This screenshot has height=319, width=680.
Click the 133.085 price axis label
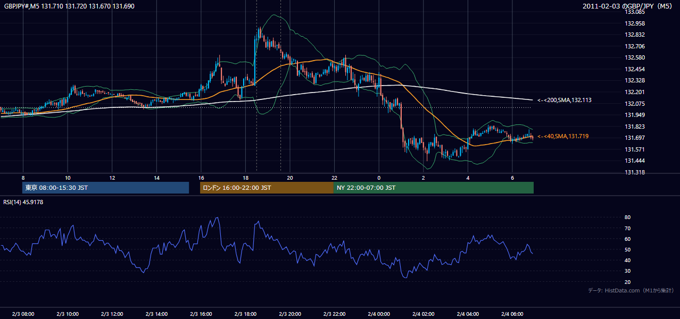click(x=635, y=12)
